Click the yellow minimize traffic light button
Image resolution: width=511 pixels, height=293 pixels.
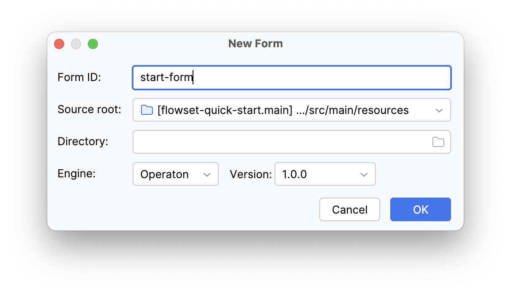76,43
